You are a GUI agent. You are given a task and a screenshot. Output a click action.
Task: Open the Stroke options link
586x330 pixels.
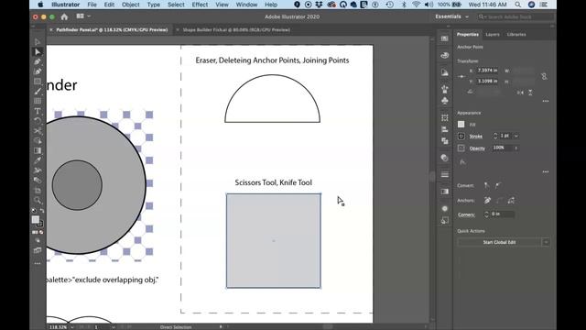(476, 137)
